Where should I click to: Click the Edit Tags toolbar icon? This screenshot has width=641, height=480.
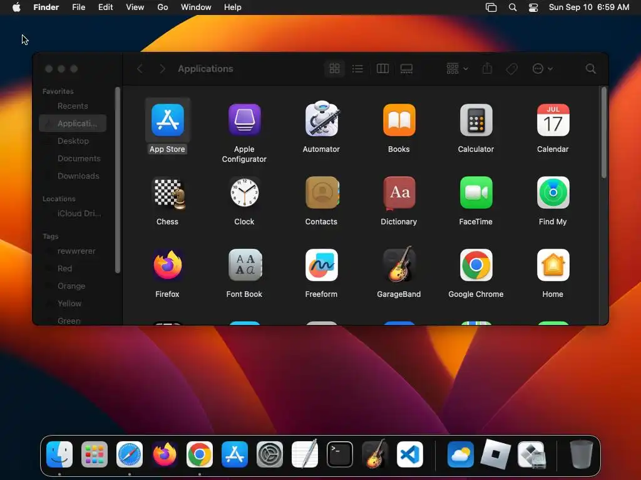(x=512, y=69)
